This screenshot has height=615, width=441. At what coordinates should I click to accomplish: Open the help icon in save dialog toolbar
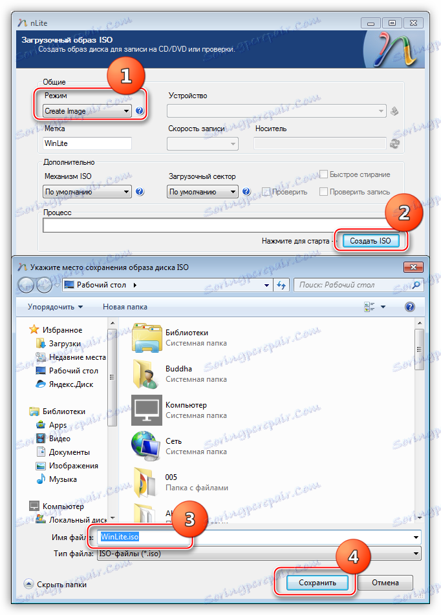click(409, 307)
